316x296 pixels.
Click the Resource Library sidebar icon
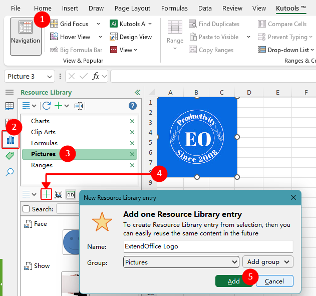[10, 140]
